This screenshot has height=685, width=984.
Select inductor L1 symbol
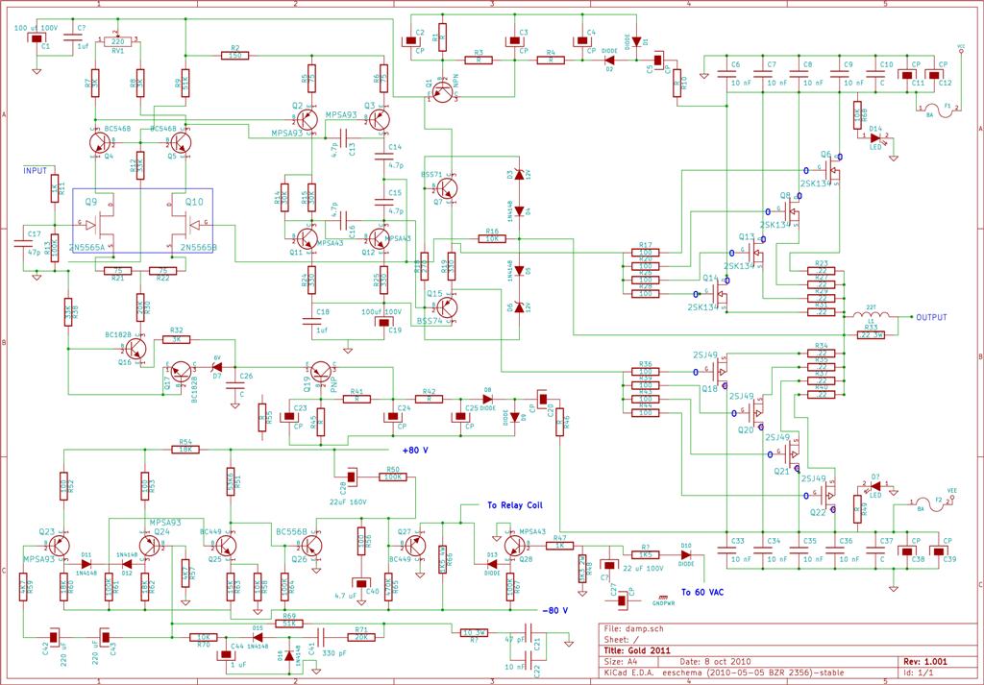869,313
